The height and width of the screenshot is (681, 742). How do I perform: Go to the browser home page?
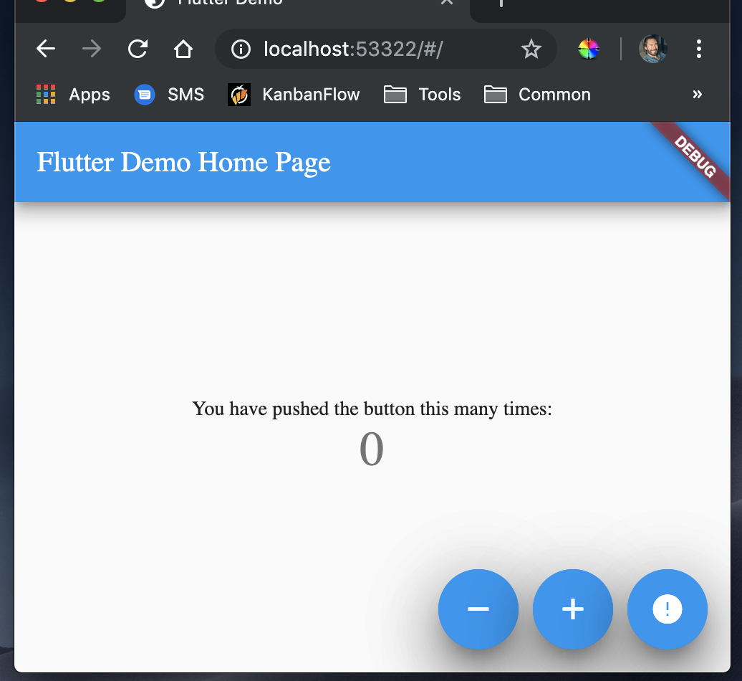pyautogui.click(x=183, y=49)
